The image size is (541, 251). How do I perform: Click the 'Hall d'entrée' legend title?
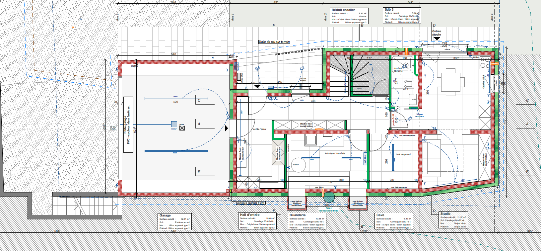[250, 215]
